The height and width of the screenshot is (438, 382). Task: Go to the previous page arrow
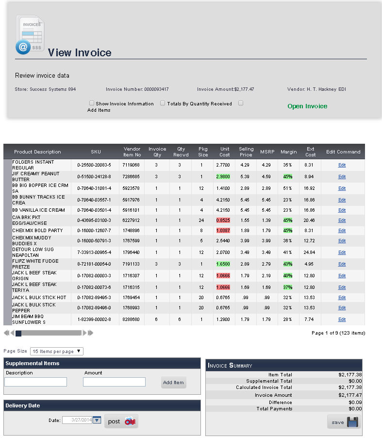(x=12, y=333)
